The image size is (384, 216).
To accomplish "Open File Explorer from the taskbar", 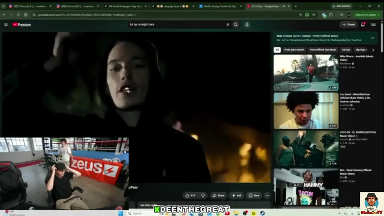I will [236, 213].
